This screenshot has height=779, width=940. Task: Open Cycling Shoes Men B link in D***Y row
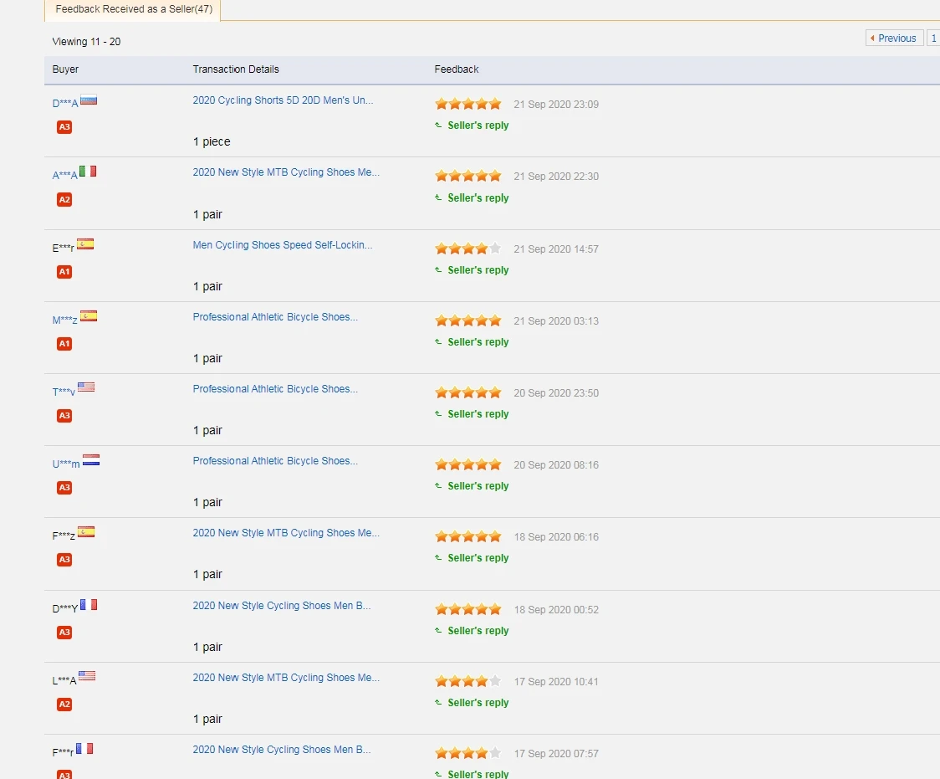[282, 606]
